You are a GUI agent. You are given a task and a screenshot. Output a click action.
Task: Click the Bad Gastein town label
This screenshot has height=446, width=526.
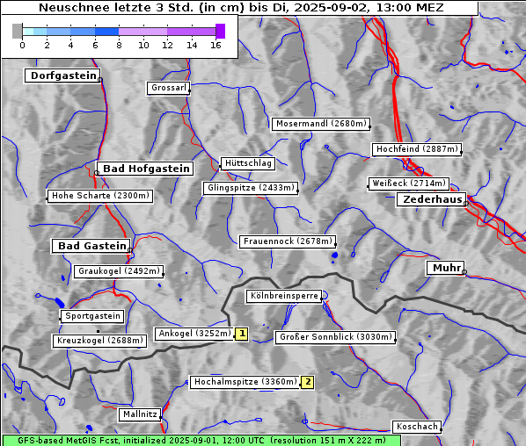point(91,246)
